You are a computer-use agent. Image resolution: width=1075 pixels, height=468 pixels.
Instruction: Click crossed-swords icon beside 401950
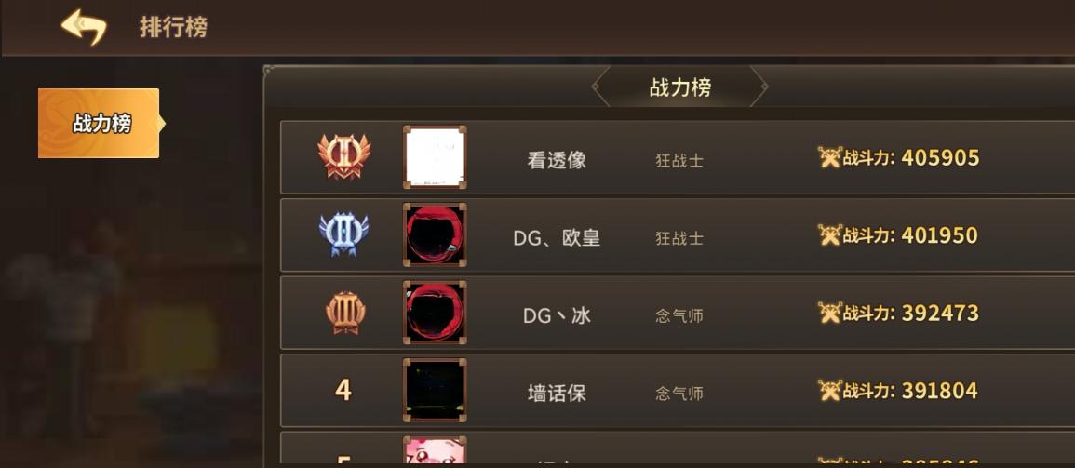click(x=829, y=235)
